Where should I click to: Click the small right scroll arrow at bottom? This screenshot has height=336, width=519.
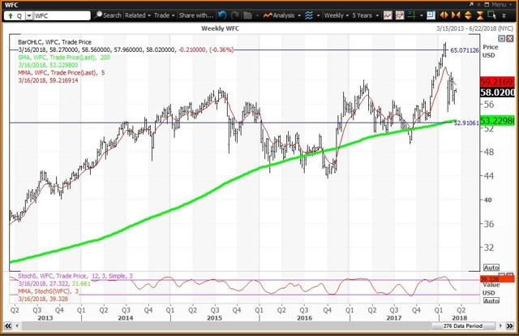pos(500,326)
